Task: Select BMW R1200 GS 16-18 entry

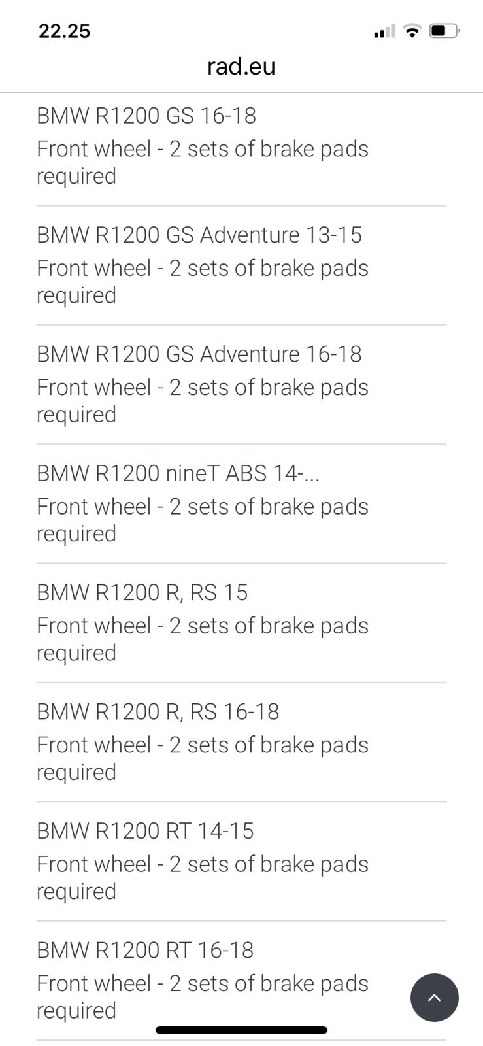Action: (146, 116)
